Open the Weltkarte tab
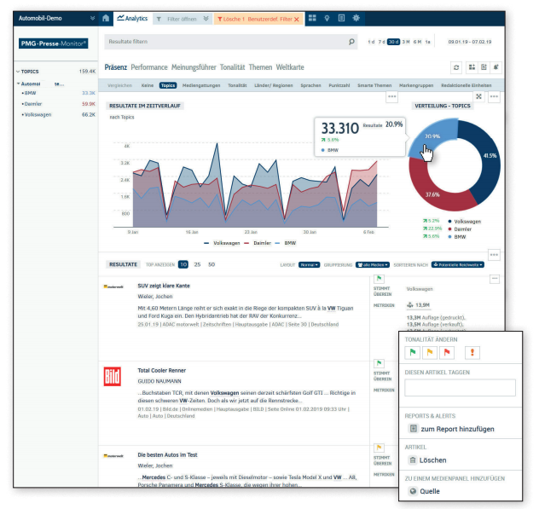This screenshot has height=509, width=539. [x=290, y=67]
